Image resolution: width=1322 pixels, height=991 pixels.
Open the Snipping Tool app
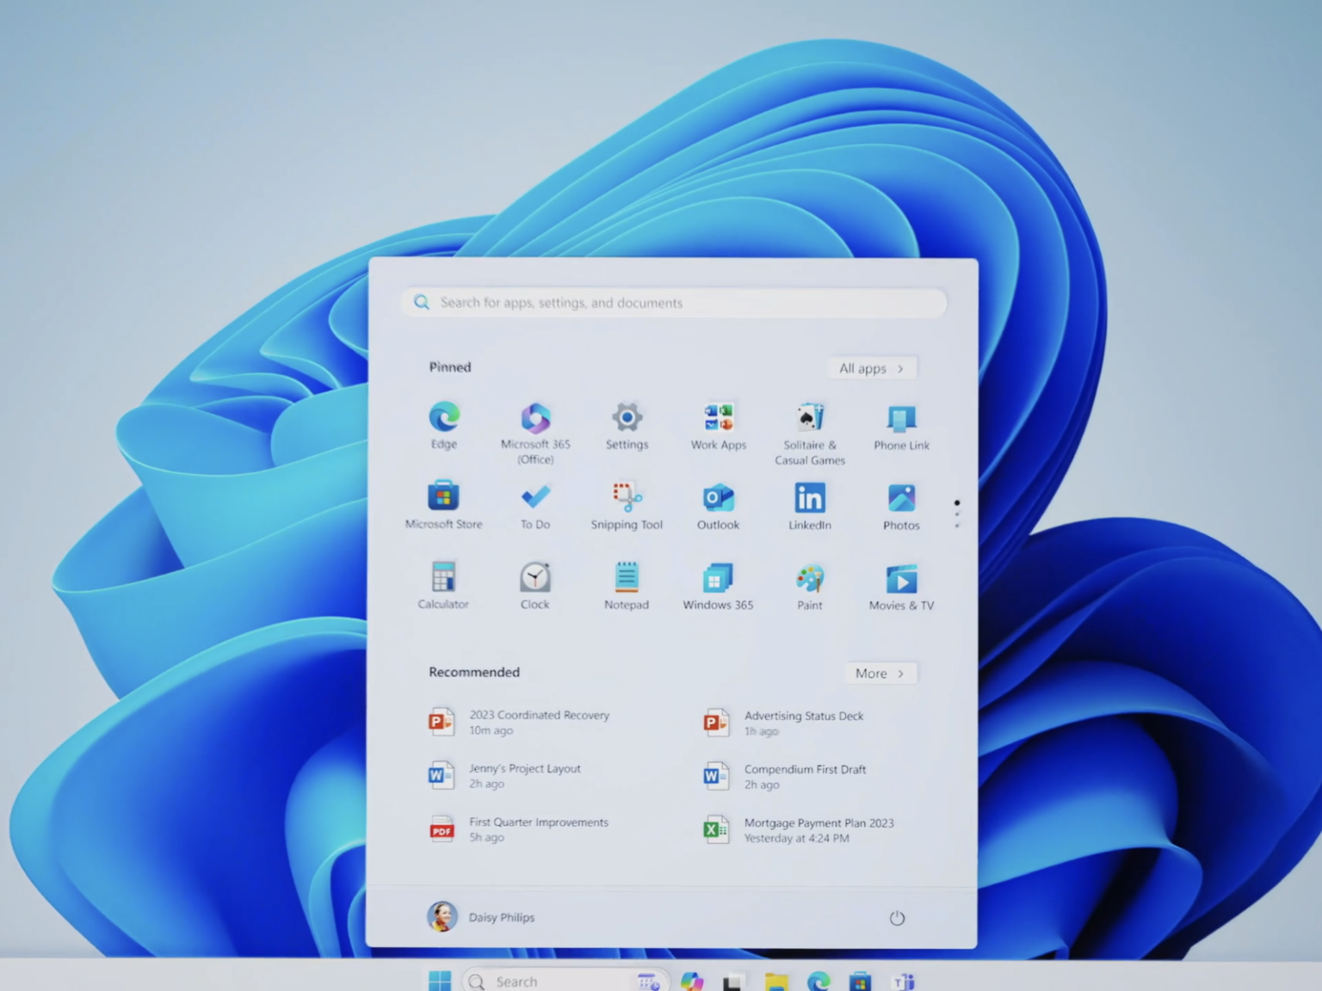627,498
